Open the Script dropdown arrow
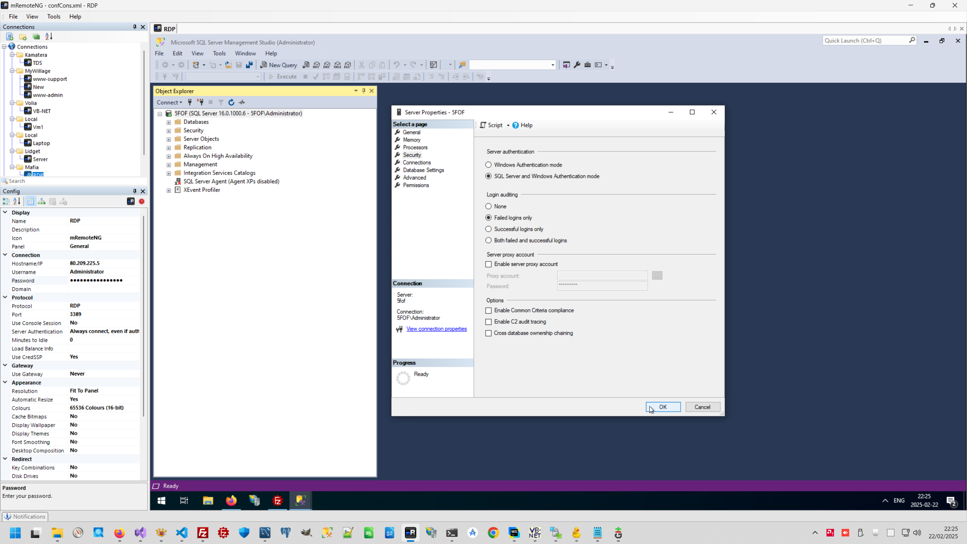 coord(508,125)
